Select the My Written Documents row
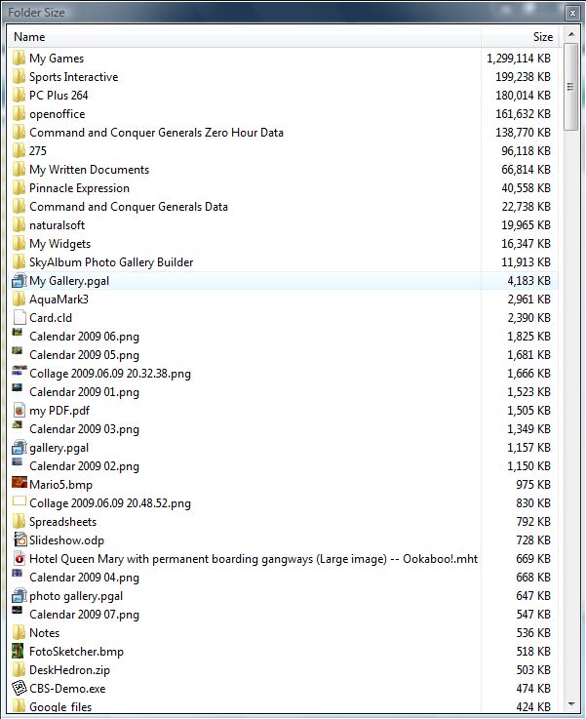This screenshot has width=586, height=719. click(x=283, y=169)
